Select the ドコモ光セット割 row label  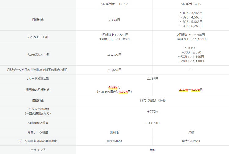click(x=38, y=55)
